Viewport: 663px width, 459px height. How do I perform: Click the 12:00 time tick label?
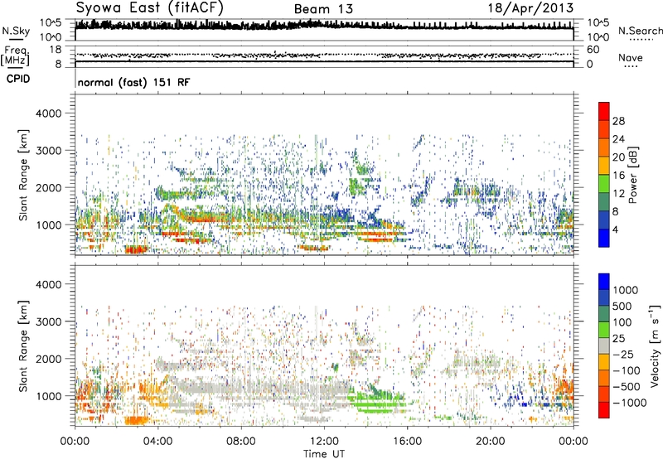324,442
